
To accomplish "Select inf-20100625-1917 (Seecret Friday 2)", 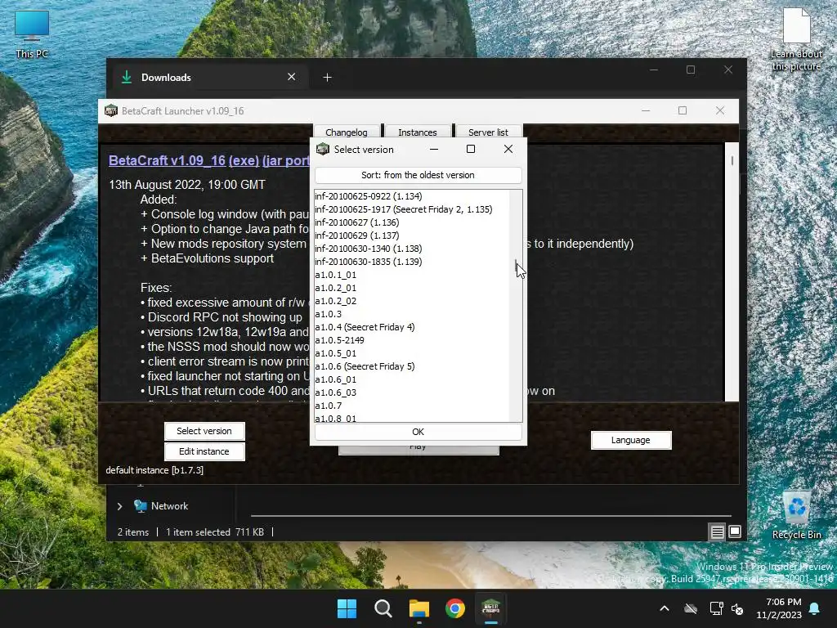I will tap(412, 209).
